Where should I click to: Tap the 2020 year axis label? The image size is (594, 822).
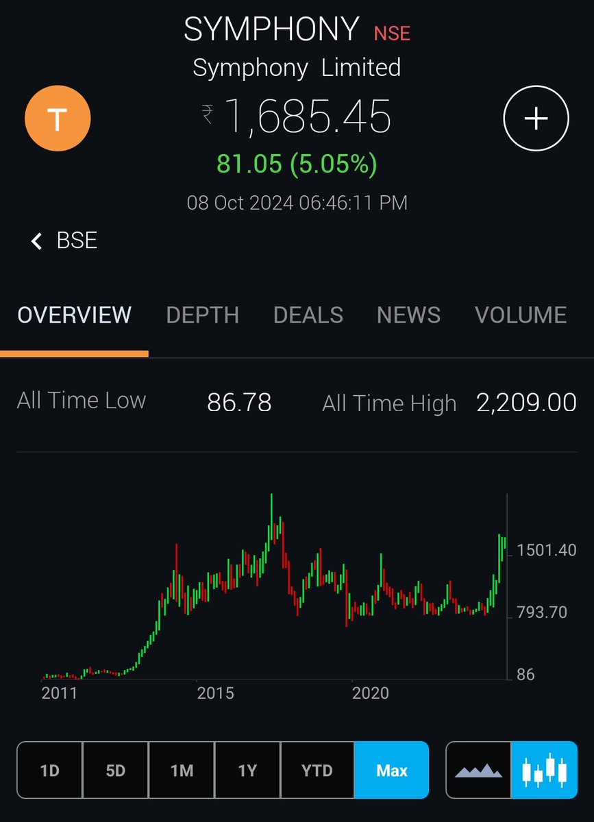click(x=371, y=693)
